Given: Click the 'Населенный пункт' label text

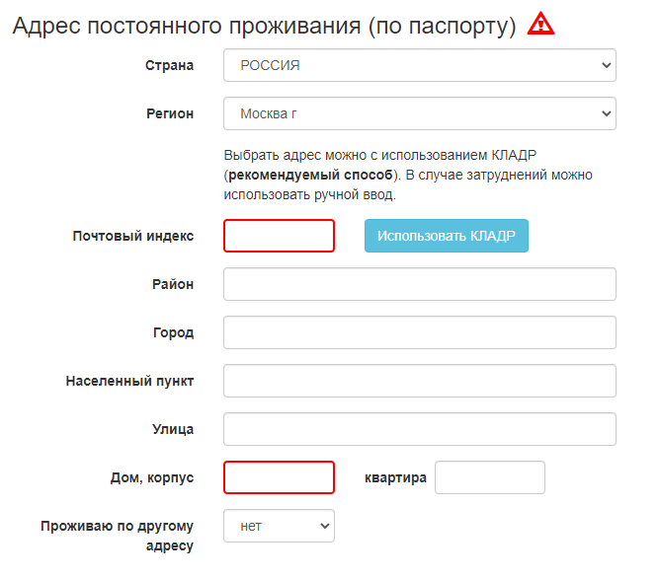Looking at the screenshot, I should click(129, 381).
